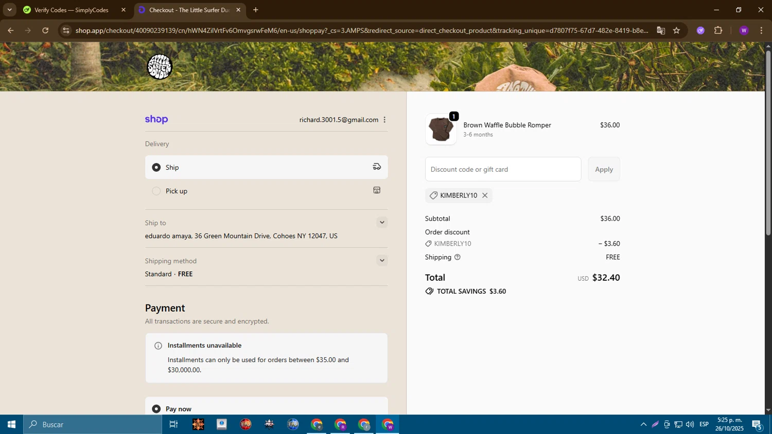Click the Standard · FREE shipping text
The image size is (772, 434).
(169, 274)
